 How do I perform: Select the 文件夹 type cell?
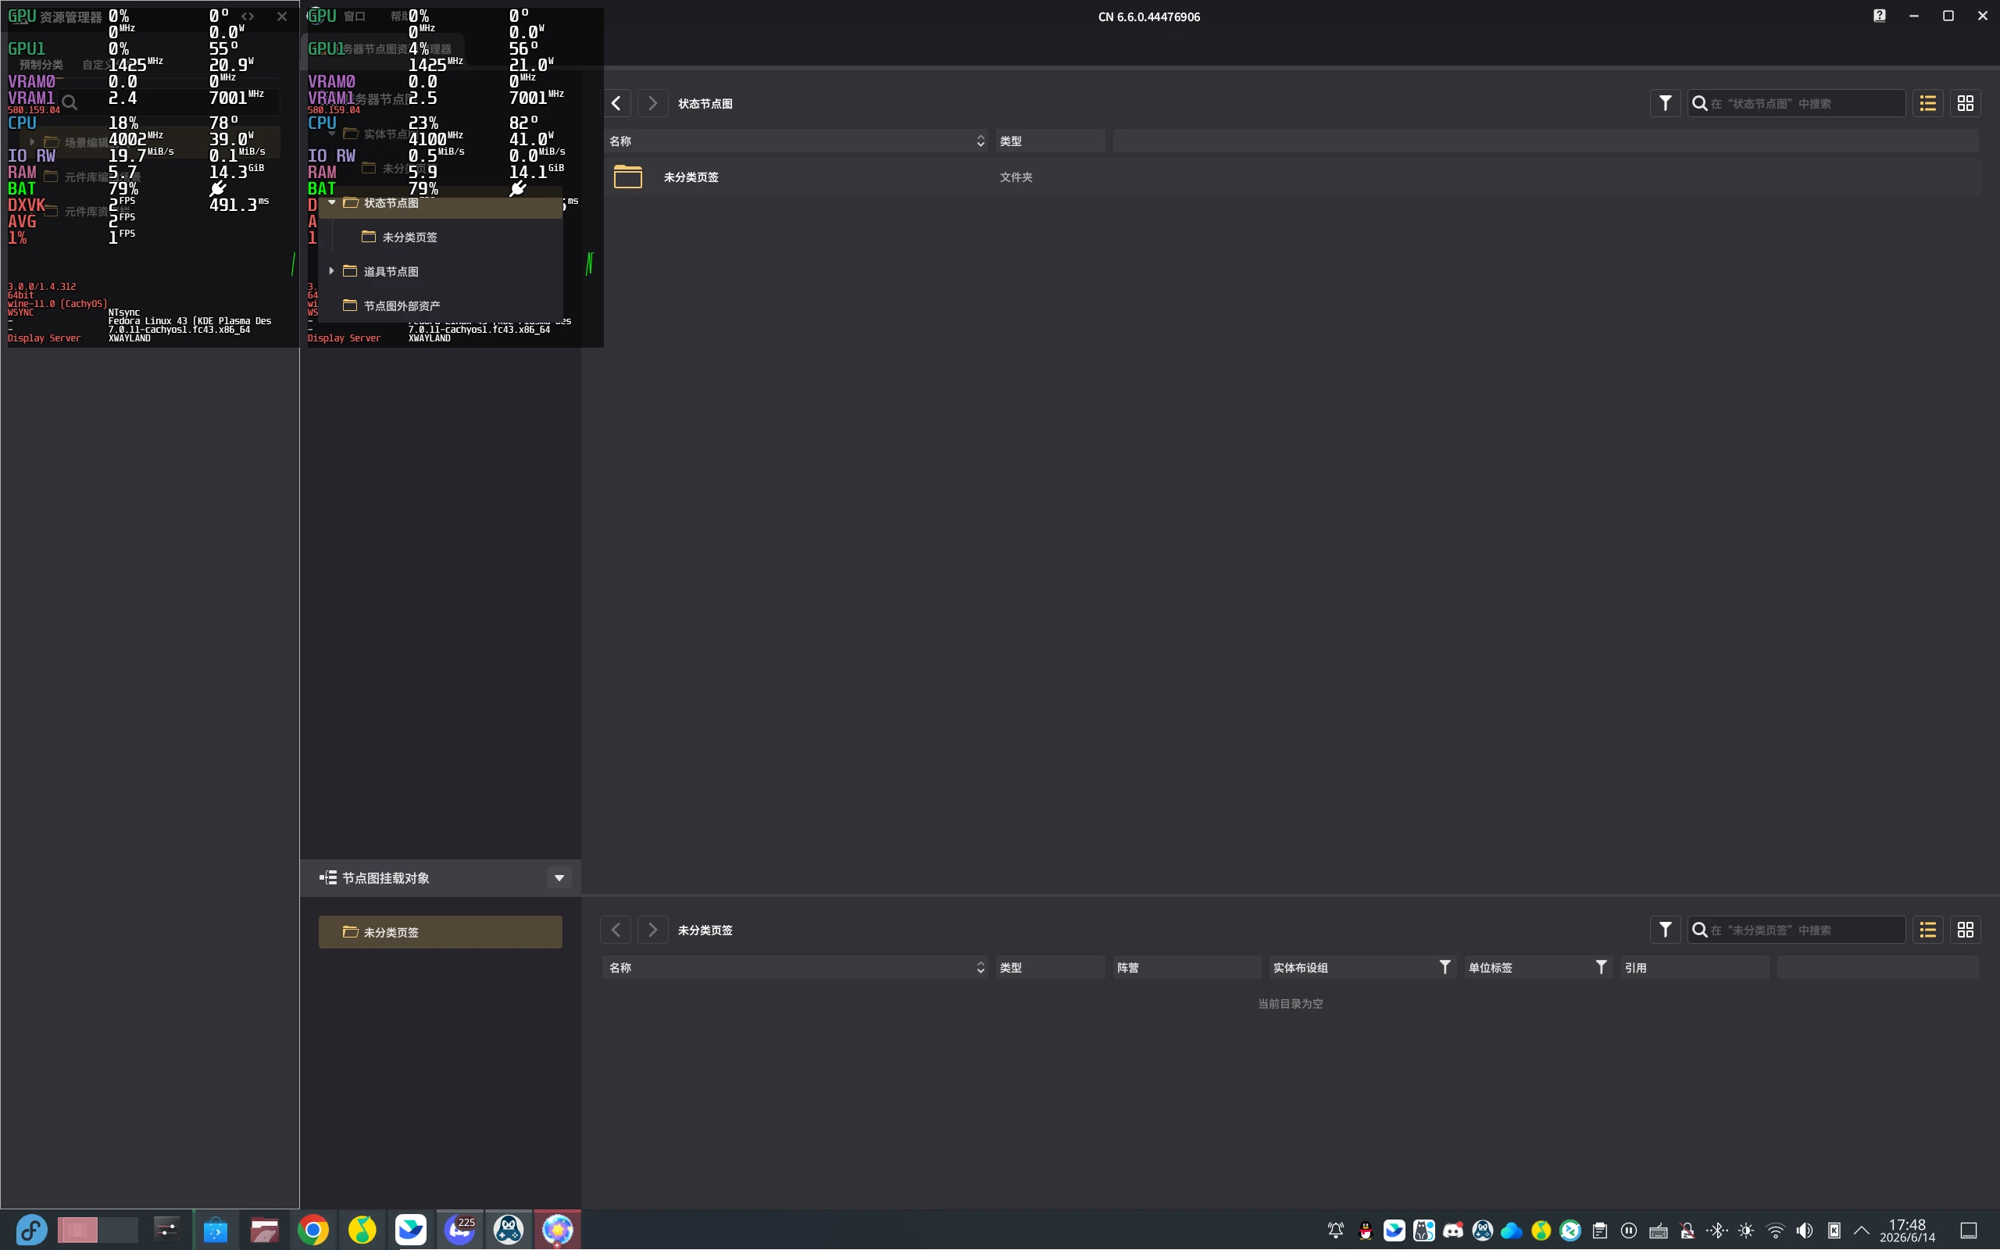click(x=1016, y=177)
